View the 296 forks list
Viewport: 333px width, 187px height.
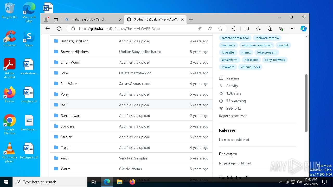tap(230, 108)
